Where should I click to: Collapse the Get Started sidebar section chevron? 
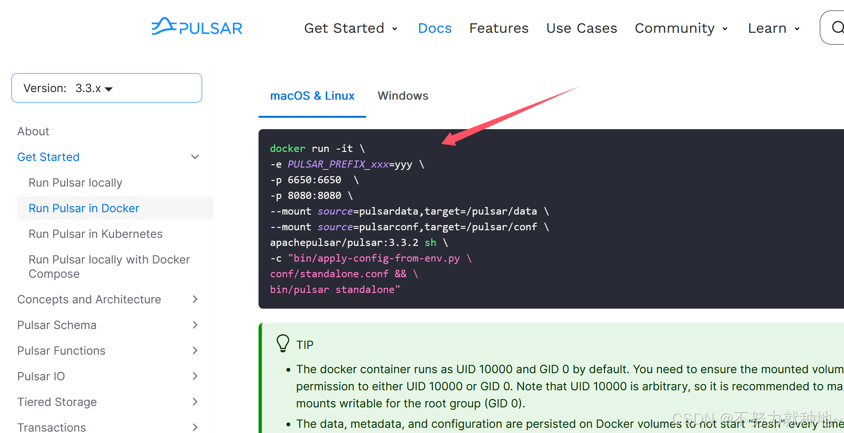pyautogui.click(x=195, y=157)
